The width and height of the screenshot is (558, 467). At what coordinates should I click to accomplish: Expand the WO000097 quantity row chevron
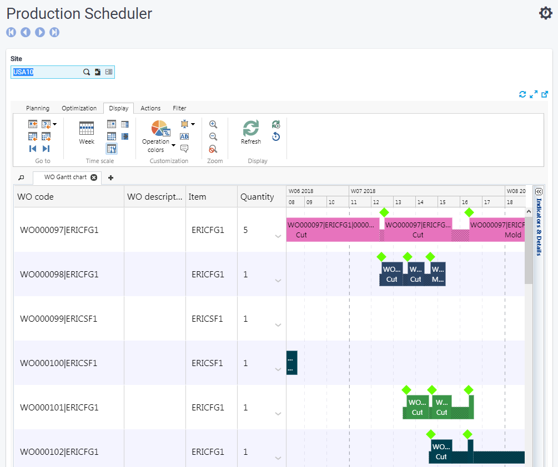pos(278,236)
